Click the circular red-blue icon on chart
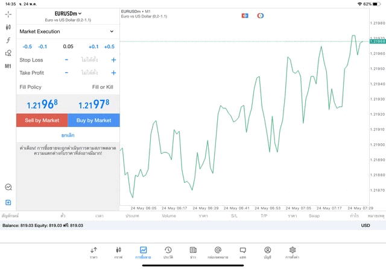 click(260, 16)
